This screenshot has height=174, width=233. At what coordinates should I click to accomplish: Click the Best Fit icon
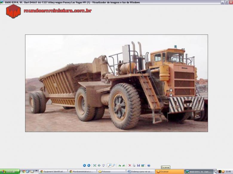(95, 165)
